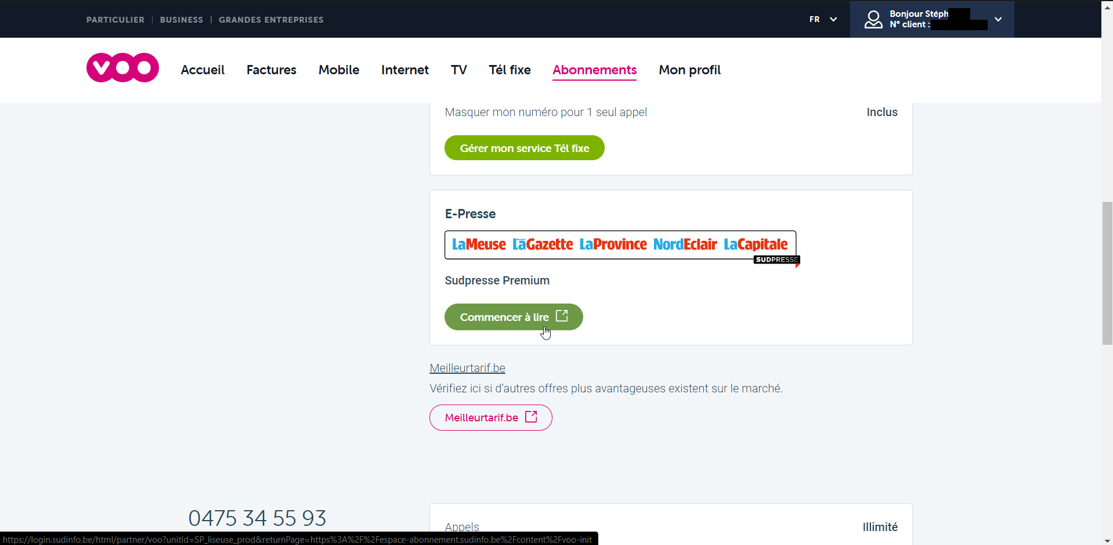
Task: Open GRANDES ENTREPRISES link
Action: (x=271, y=20)
